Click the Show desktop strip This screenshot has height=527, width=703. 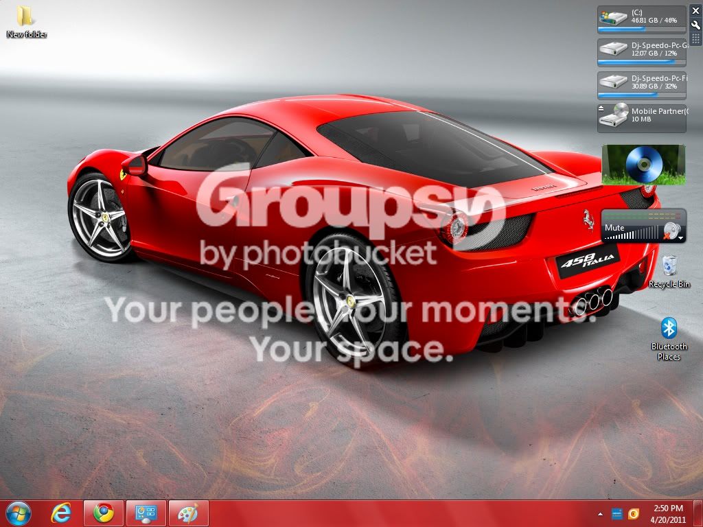698,513
